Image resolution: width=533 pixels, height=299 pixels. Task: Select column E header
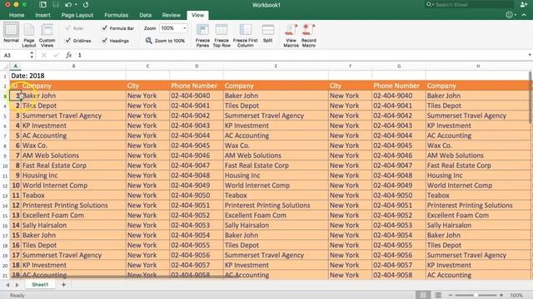[x=276, y=66]
